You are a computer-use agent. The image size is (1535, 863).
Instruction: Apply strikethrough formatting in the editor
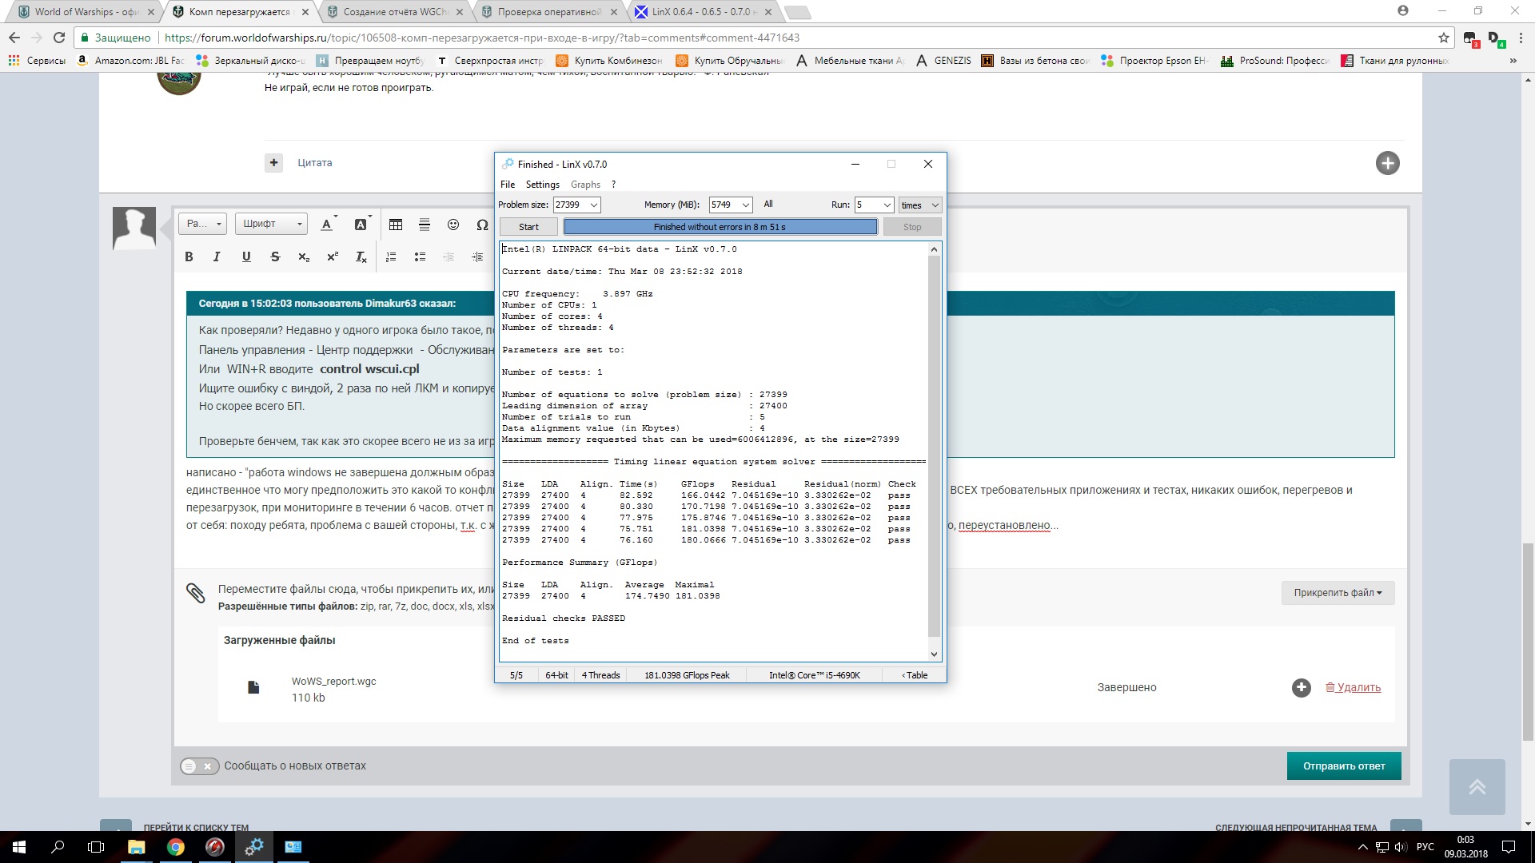pos(275,257)
